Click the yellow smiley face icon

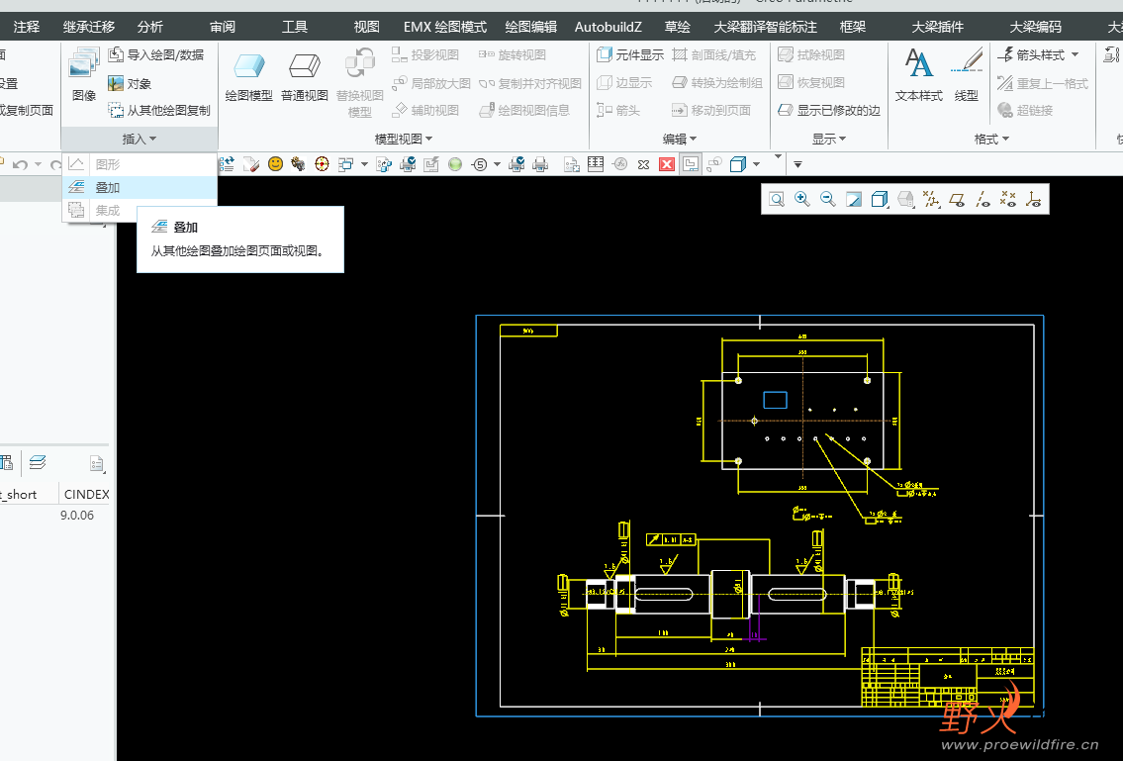click(275, 164)
